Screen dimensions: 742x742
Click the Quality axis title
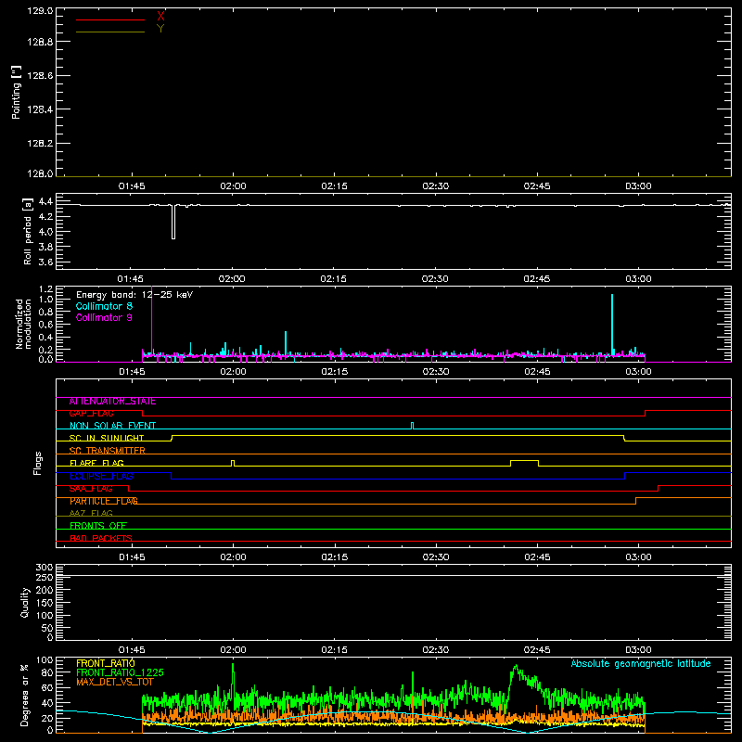point(25,602)
